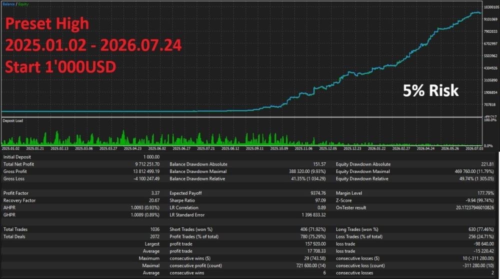
Task: Select average profit trade value 17 708.33
Action: pyautogui.click(x=316, y=251)
